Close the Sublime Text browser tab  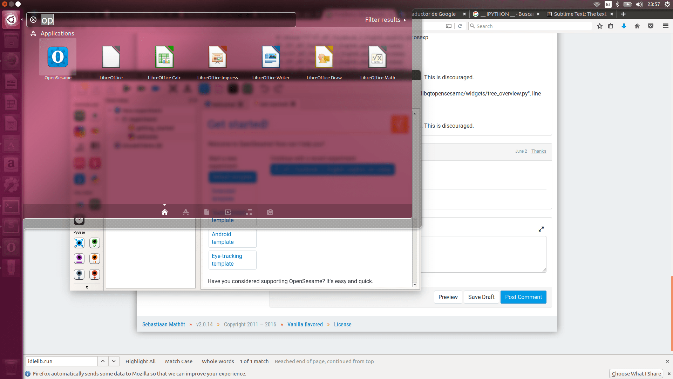[612, 14]
